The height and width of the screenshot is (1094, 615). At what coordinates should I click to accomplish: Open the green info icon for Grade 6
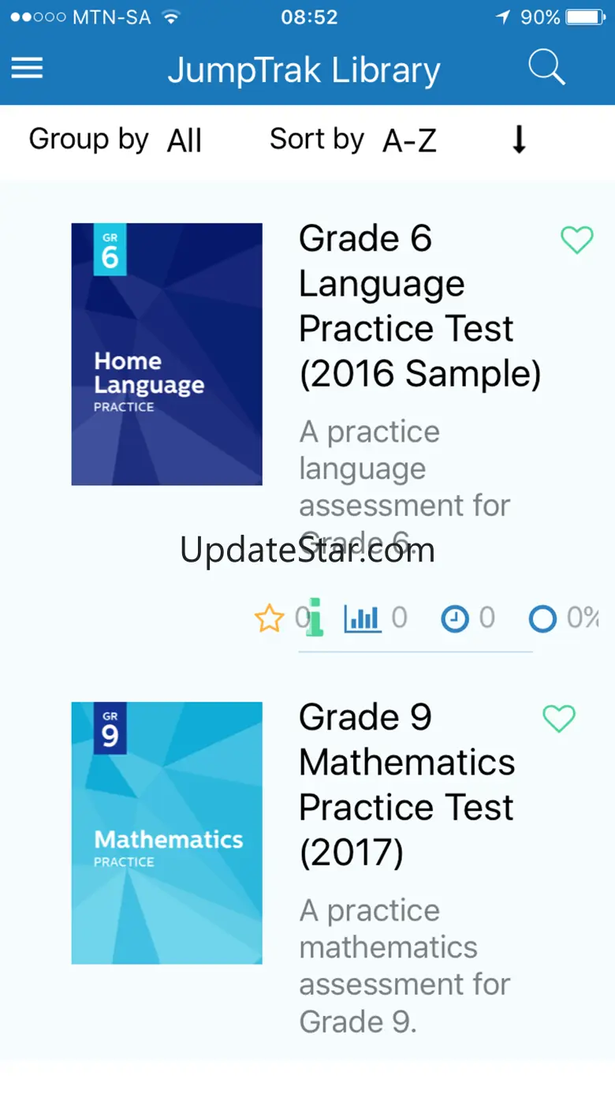[315, 618]
